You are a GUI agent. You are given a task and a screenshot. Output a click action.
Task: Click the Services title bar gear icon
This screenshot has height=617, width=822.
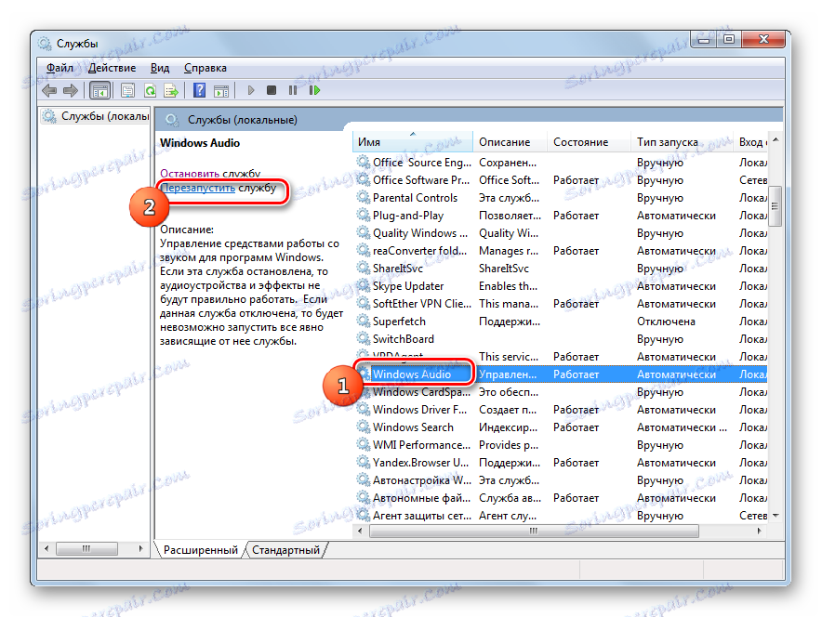pyautogui.click(x=45, y=44)
